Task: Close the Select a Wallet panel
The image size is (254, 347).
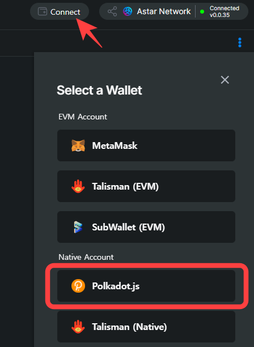Action: [225, 80]
